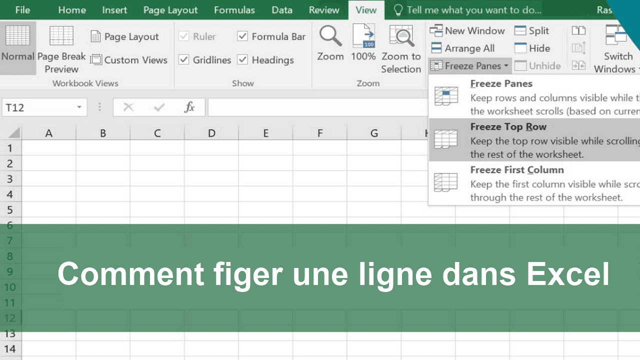Select column C header
This screenshot has width=640, height=360.
[157, 133]
